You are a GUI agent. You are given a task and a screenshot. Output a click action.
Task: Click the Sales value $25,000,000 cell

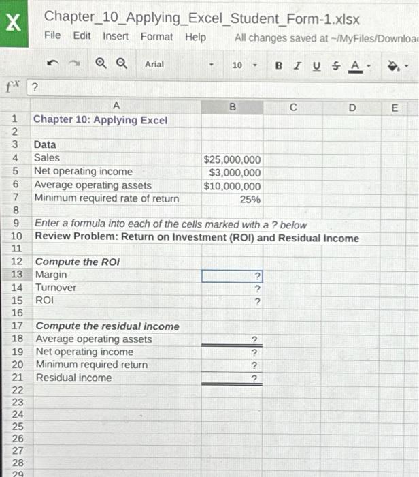pos(232,159)
